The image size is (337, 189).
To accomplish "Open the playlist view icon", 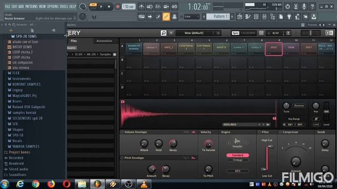I will pyautogui.click(x=240, y=16).
